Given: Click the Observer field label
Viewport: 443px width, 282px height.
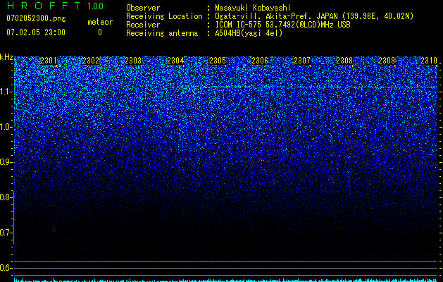Looking at the screenshot, I should (x=143, y=8).
